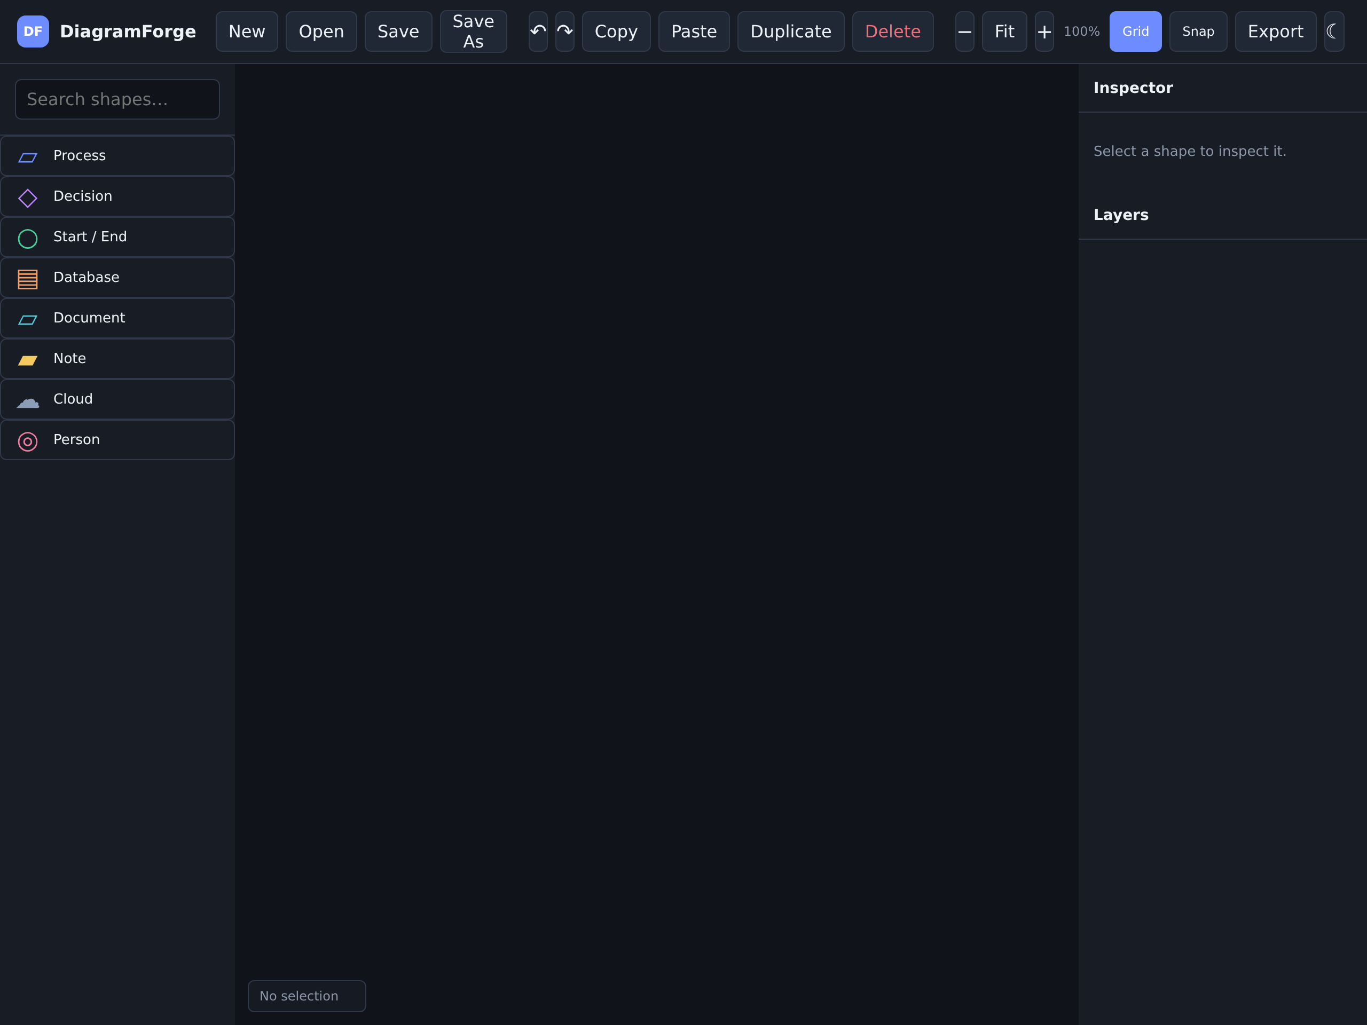
Task: Click the Layers panel heading
Action: [x=1120, y=215]
